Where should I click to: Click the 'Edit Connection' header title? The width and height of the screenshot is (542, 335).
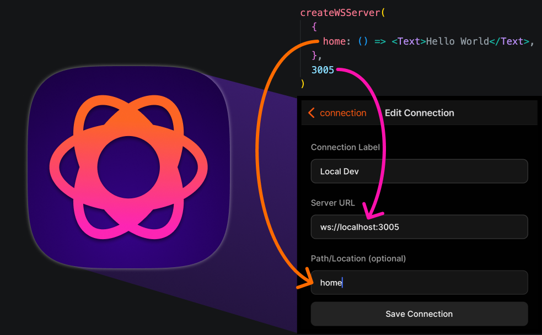419,113
